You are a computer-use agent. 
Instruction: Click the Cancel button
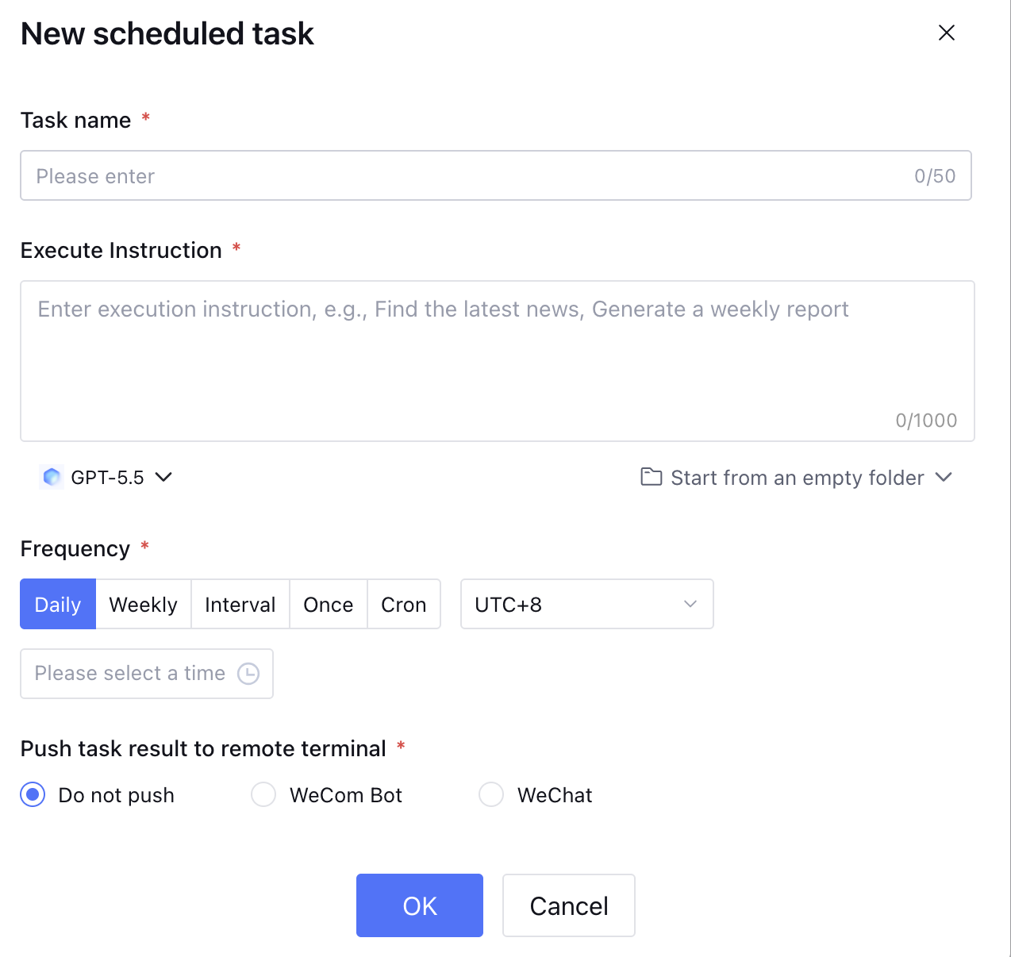(569, 905)
